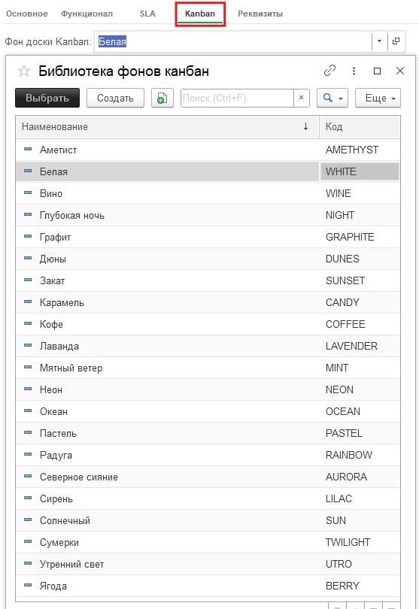Copy link via chain icon
The width and height of the screenshot is (419, 609).
[x=329, y=71]
